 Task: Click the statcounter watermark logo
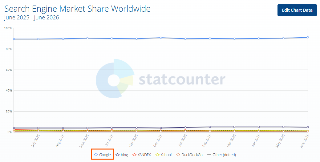coord(160,79)
